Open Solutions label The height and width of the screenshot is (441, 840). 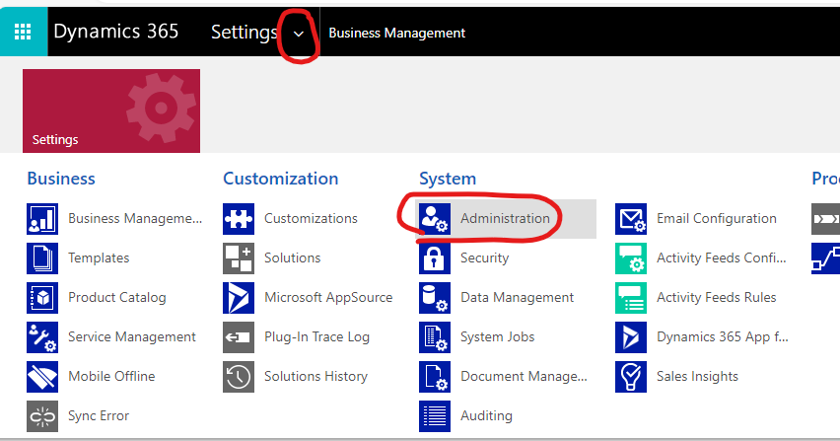click(x=293, y=258)
